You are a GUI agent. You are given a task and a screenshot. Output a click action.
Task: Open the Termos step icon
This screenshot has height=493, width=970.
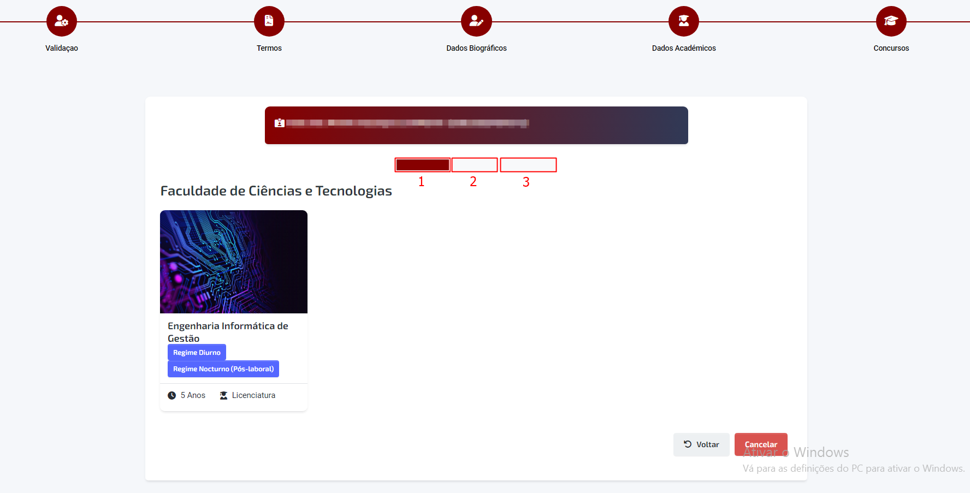pyautogui.click(x=269, y=21)
